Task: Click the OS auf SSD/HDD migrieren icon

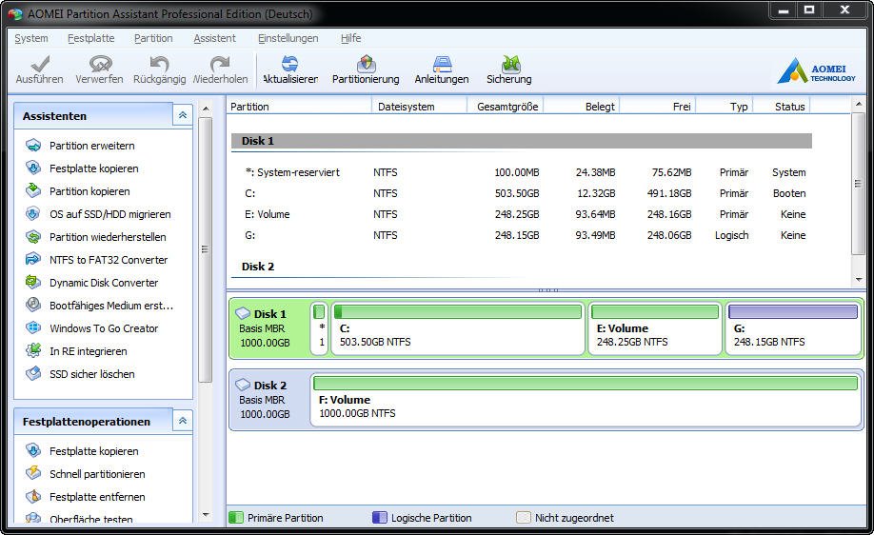Action: point(33,214)
